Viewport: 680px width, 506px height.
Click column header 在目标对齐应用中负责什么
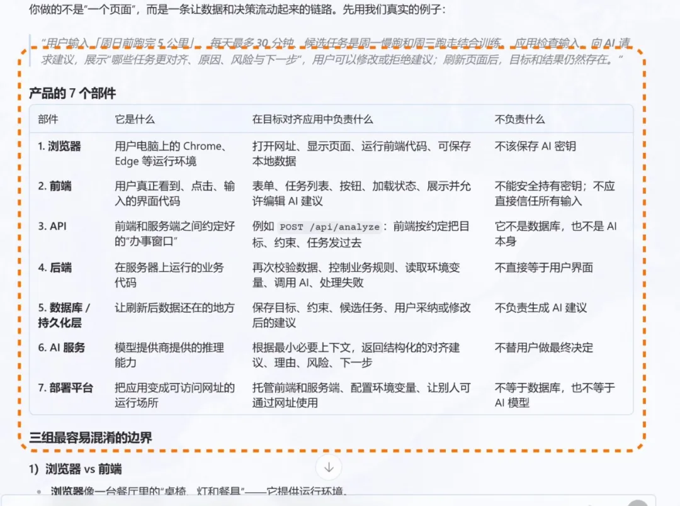point(312,119)
